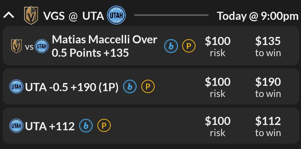
Task: Collapse the VGS @ UTA game section
Action: tap(9, 16)
